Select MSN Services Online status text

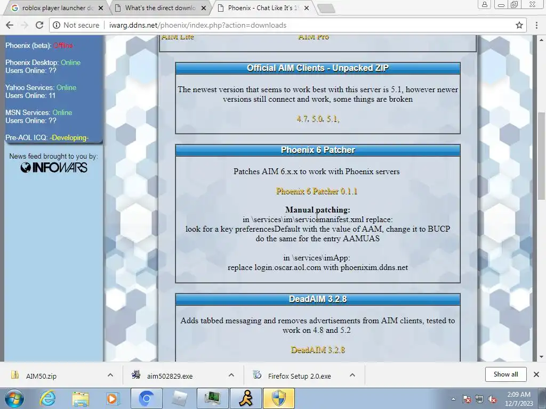[x=62, y=113]
